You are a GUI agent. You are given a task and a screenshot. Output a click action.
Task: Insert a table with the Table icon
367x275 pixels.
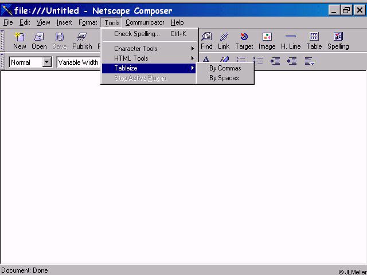(x=314, y=41)
